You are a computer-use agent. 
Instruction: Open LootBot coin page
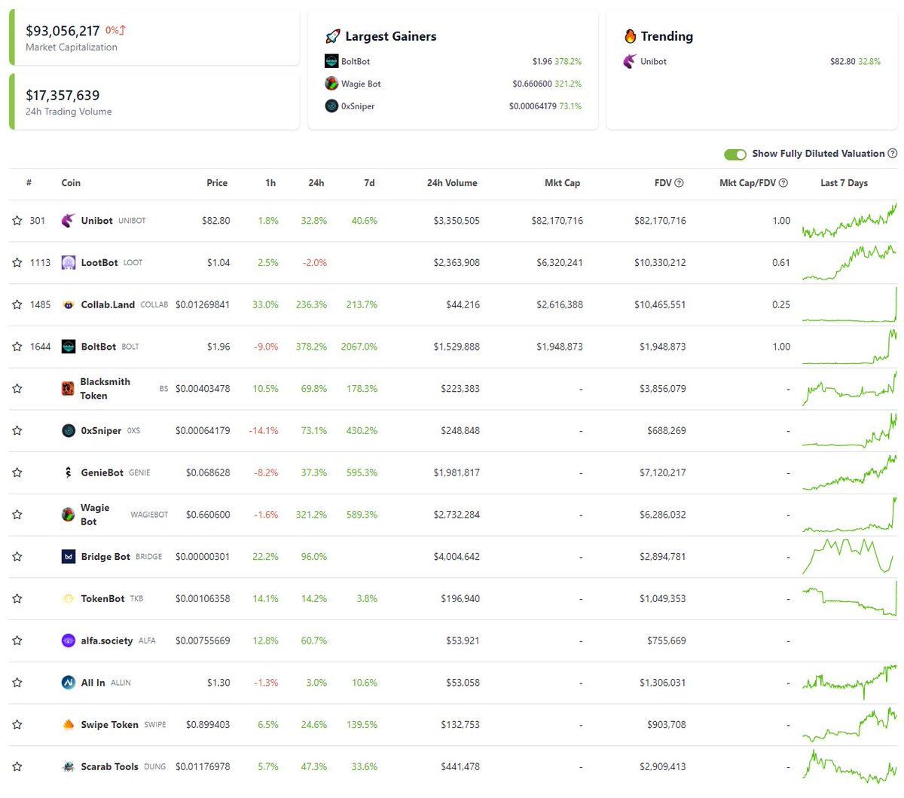(x=99, y=263)
